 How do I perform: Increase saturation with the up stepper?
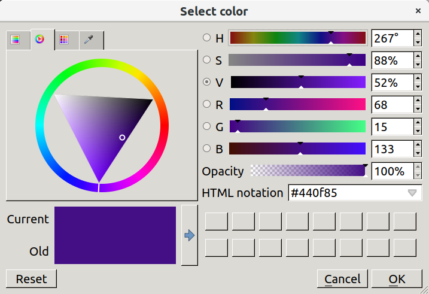pyautogui.click(x=418, y=56)
